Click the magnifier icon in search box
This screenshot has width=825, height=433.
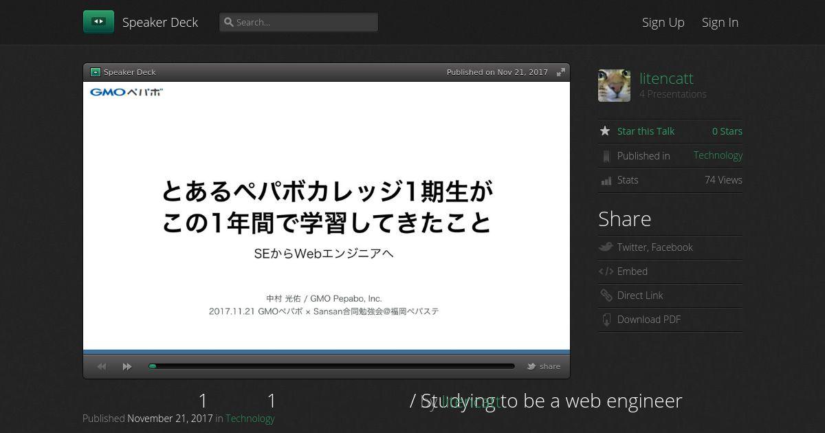click(x=229, y=22)
